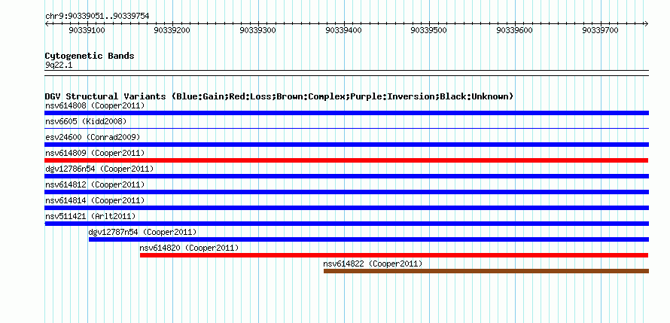Click the 90339400 ruler position
Viewport: 670px width, 323px height.
click(x=343, y=30)
